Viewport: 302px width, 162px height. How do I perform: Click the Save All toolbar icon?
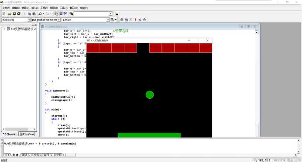pos(19,14)
